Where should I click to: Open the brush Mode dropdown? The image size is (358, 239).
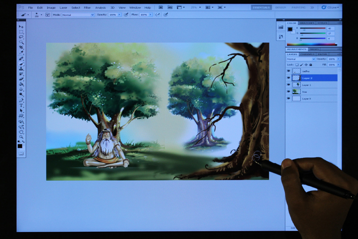78,15
